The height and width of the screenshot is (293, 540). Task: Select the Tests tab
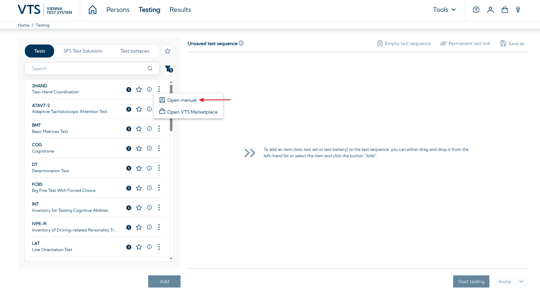tap(40, 51)
